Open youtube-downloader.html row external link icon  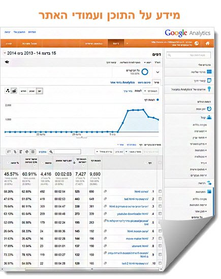pyautogui.click(x=105, y=214)
